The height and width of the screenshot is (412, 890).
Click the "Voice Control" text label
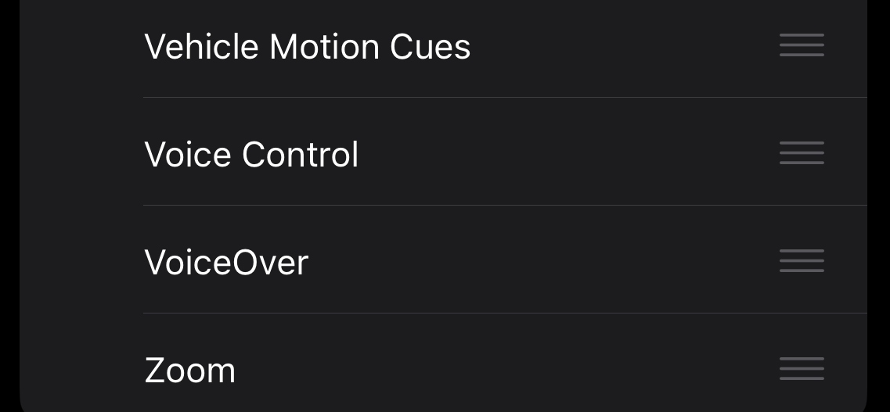[251, 154]
